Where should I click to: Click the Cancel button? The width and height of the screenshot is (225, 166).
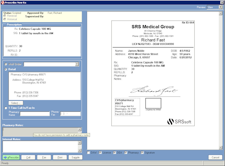click(215, 157)
